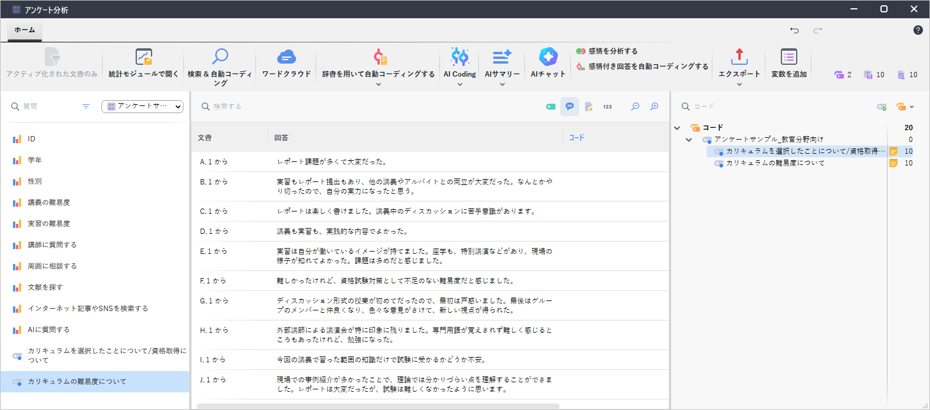Open the help question mark icon
Screen dimensions: 930x410
[918, 30]
